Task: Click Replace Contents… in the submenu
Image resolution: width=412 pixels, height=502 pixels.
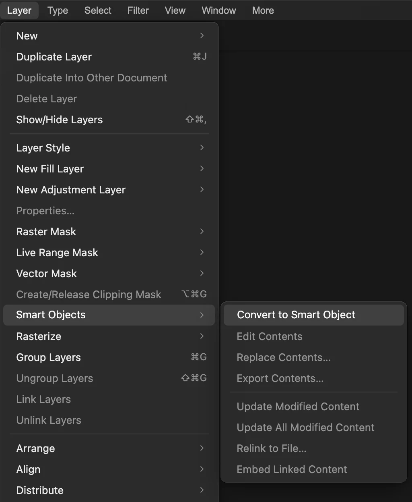Action: tap(314, 357)
